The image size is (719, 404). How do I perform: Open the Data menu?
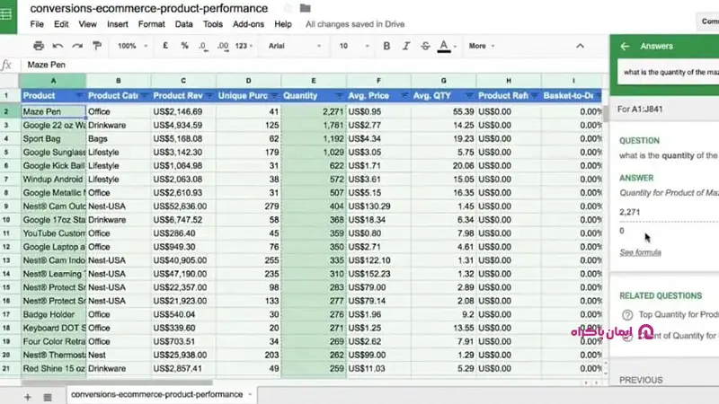coord(183,24)
